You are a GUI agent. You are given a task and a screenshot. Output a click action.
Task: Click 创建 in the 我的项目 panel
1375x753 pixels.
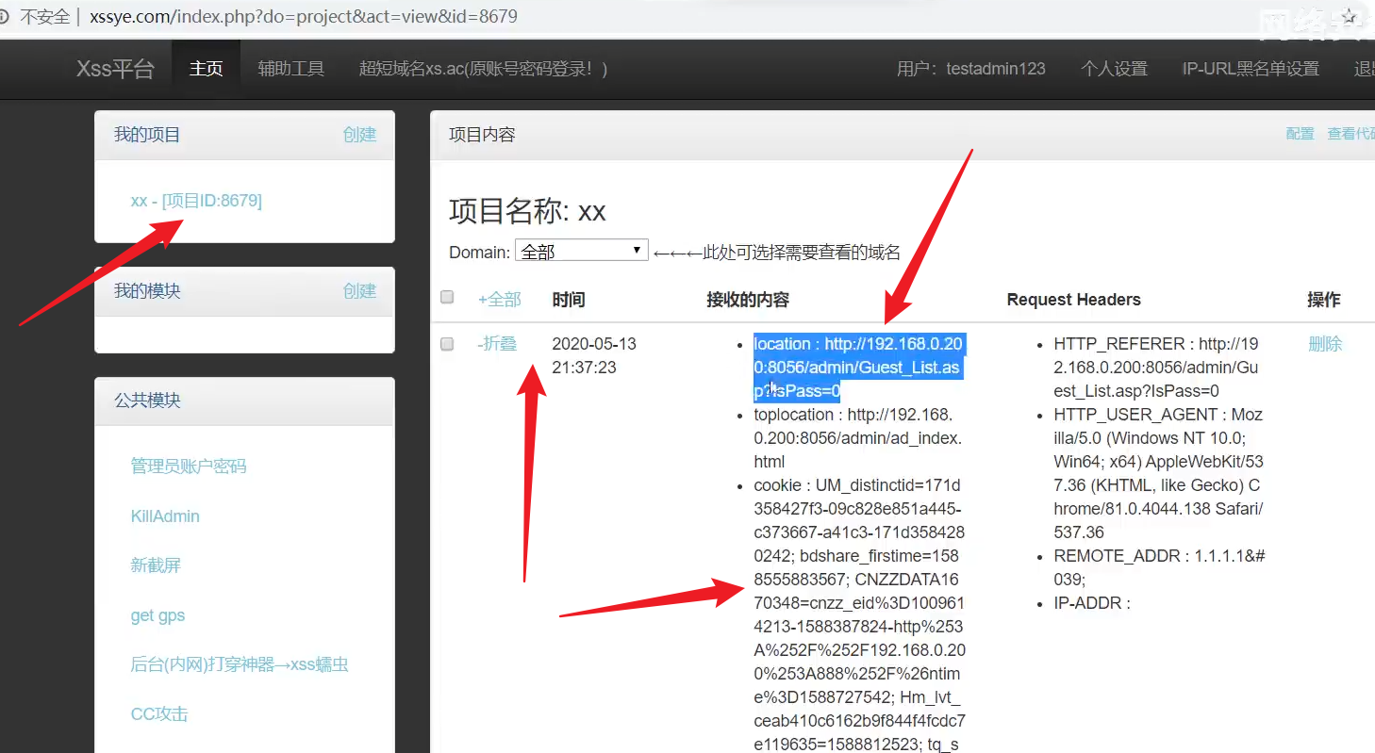coord(359,135)
